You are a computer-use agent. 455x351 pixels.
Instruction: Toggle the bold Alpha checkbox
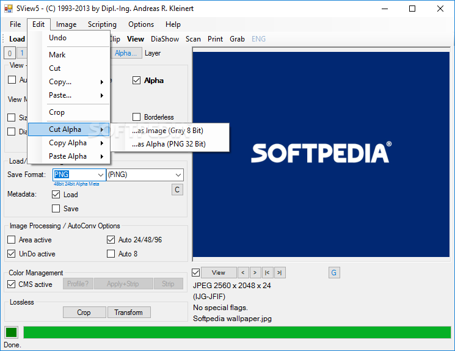[136, 81]
